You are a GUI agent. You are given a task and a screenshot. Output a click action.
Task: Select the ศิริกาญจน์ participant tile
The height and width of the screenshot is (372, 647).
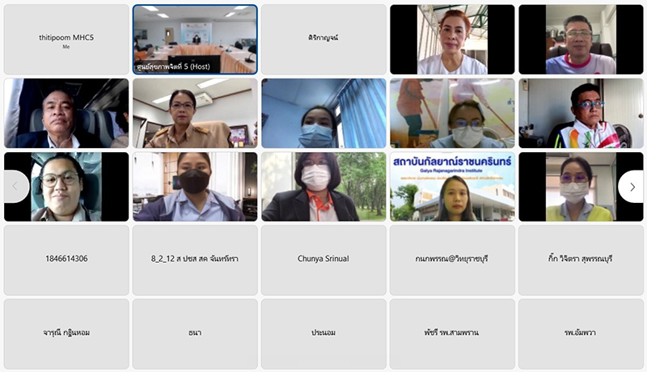point(323,40)
